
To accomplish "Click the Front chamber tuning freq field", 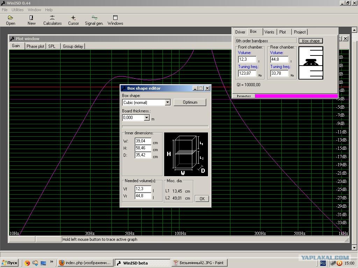I will tap(247, 73).
